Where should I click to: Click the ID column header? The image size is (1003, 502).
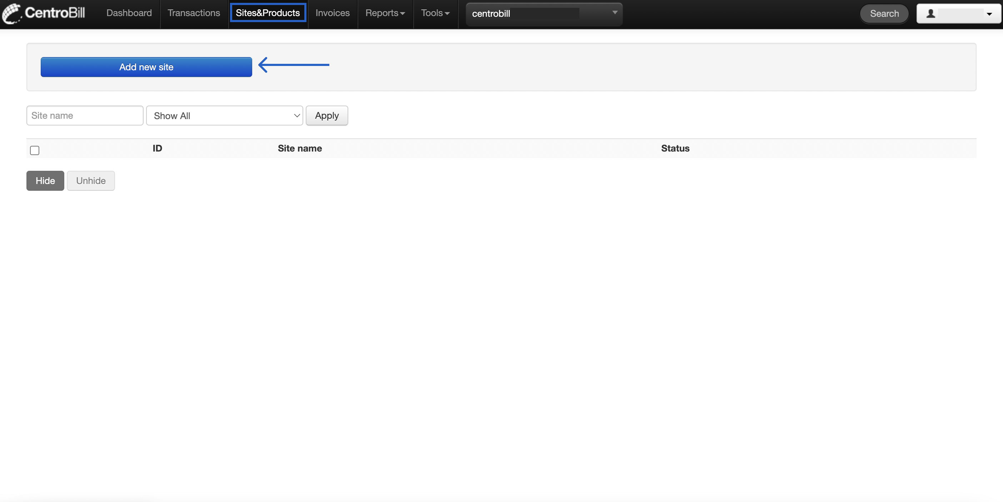click(x=157, y=148)
